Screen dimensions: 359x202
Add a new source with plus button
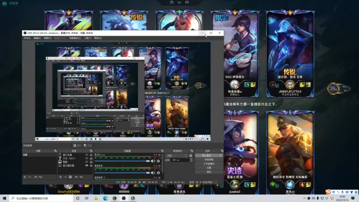click(x=61, y=177)
